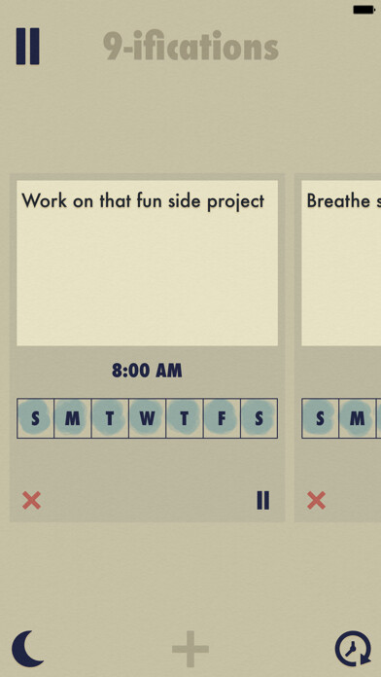
Task: Open the clock history icon at bottom right
Action: pos(353,649)
